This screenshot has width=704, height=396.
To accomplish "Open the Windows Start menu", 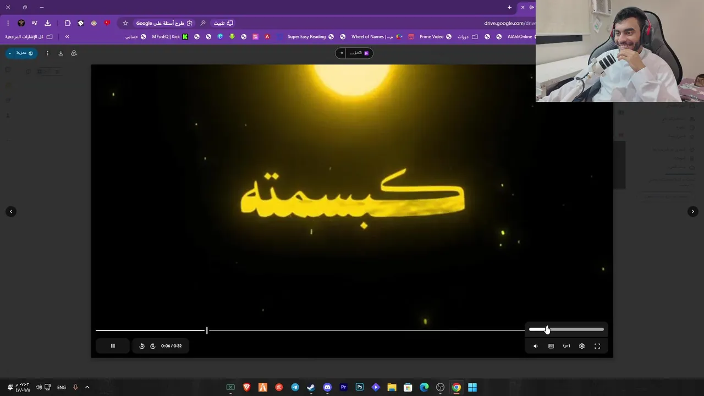I will click(x=472, y=387).
